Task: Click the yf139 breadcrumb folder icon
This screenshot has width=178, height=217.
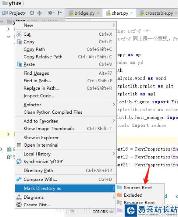Action: pos(5,3)
